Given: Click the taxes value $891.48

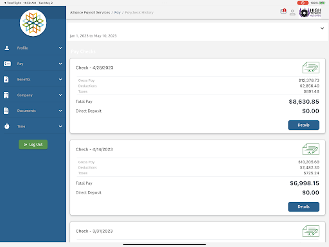Looking at the screenshot, I should coord(312,91).
